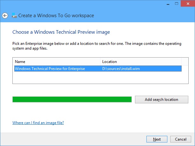
Task: Go back using the circular arrow icon
Action: coord(5,16)
